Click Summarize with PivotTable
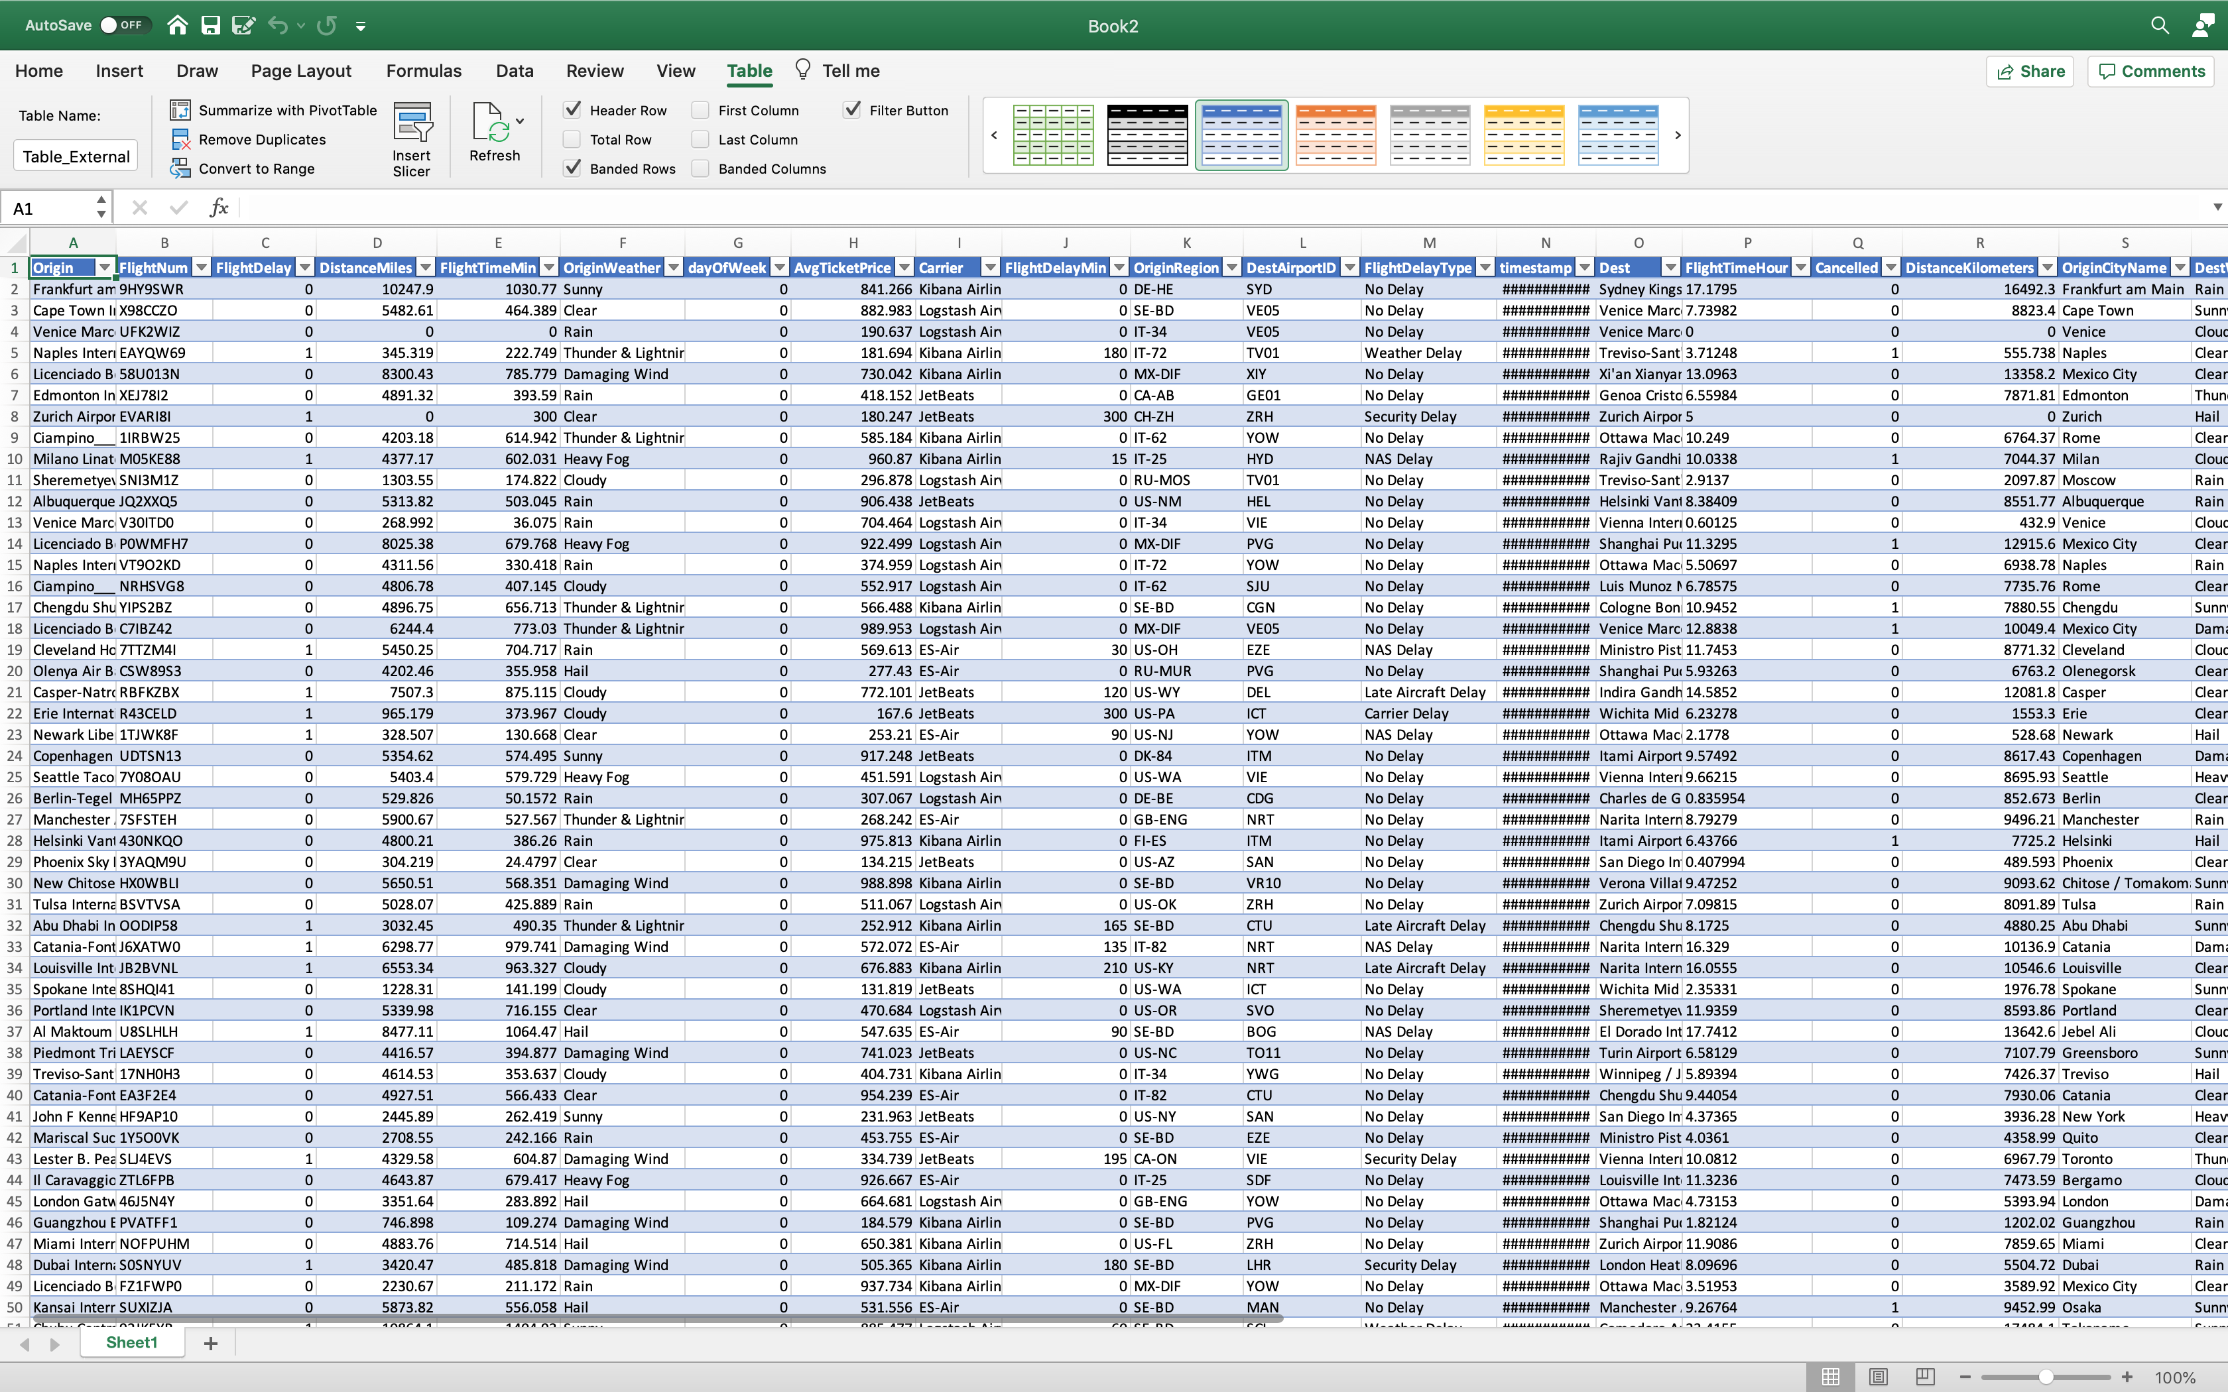2228x1392 pixels. [x=273, y=111]
